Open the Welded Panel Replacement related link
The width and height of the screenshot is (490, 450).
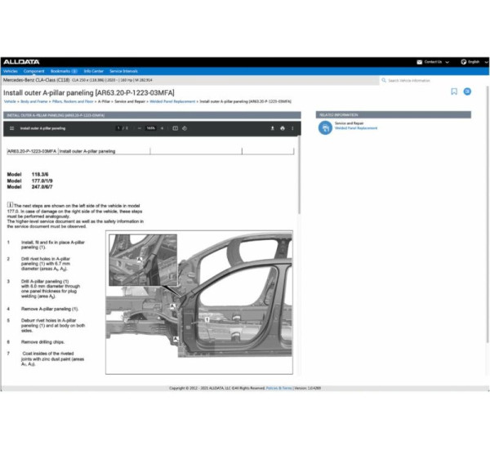357,129
